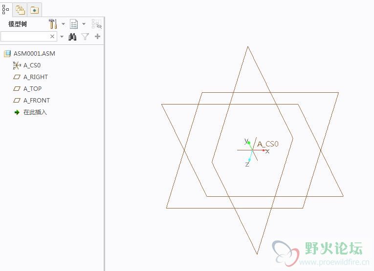This screenshot has width=374, height=271.
Task: Click the binoculars Find icon
Action: point(72,37)
